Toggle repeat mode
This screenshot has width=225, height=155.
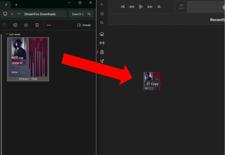coord(159,7)
